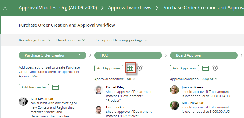244x118 pixels.
Task: Select the Purchase Order Creation step header
Action: point(52,55)
